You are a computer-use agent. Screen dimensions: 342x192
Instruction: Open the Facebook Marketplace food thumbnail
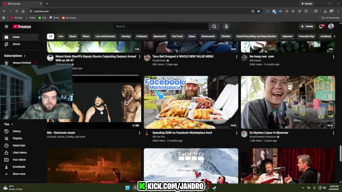click(191, 102)
